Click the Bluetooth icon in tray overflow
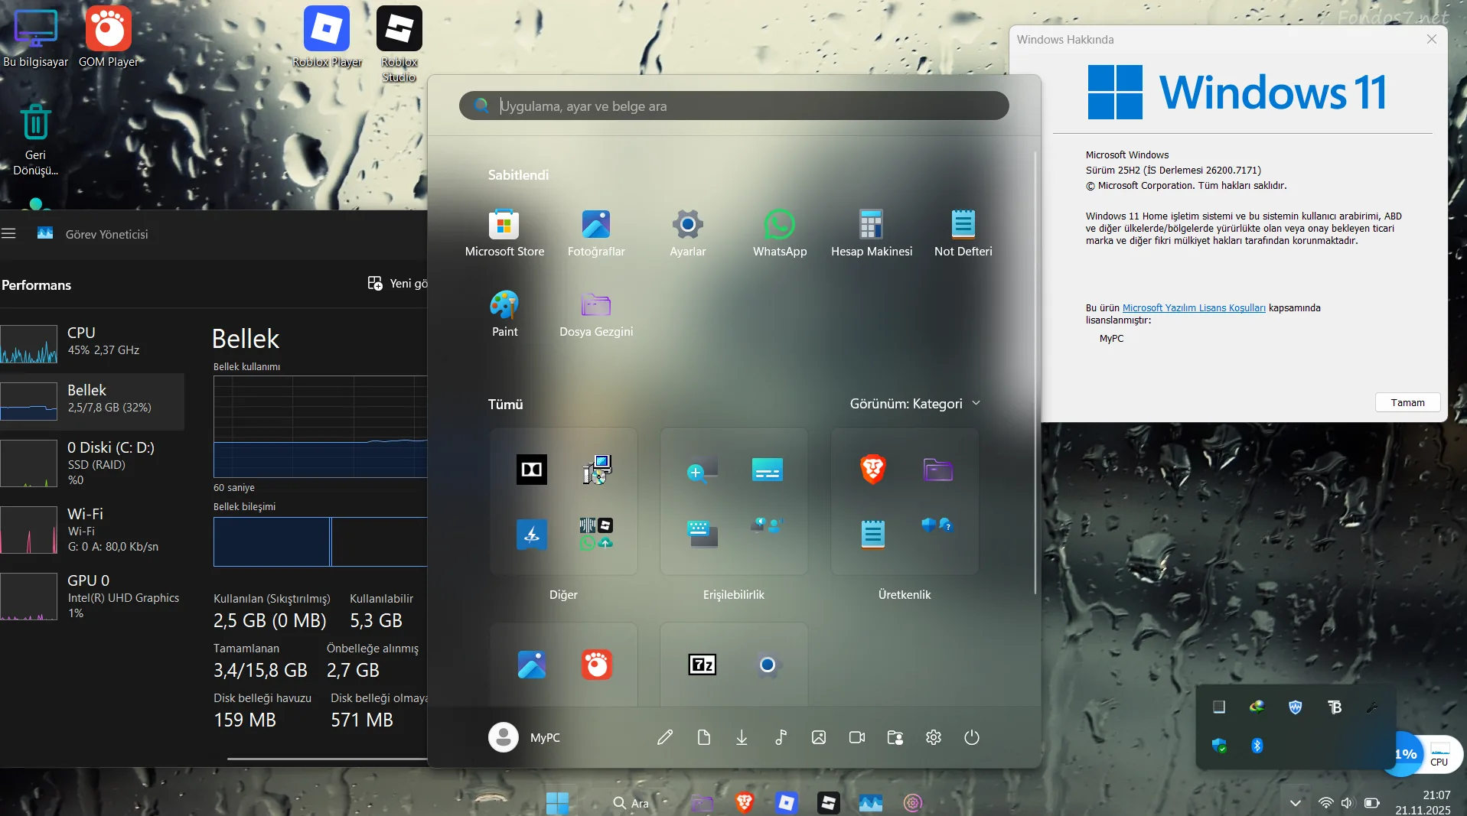 1257,745
